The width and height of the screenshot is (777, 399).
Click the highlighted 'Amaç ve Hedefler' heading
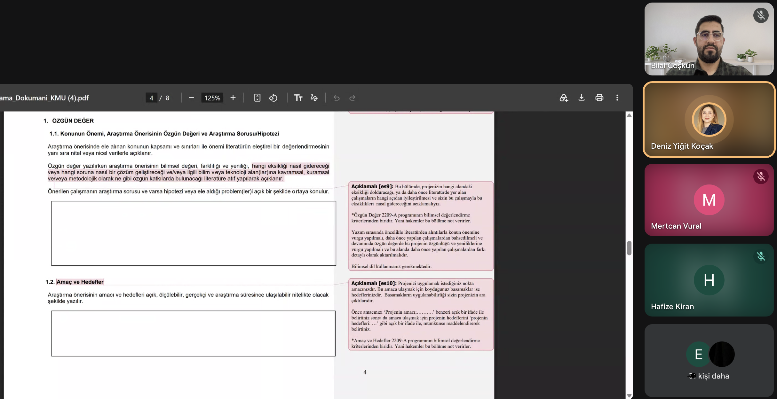(80, 282)
